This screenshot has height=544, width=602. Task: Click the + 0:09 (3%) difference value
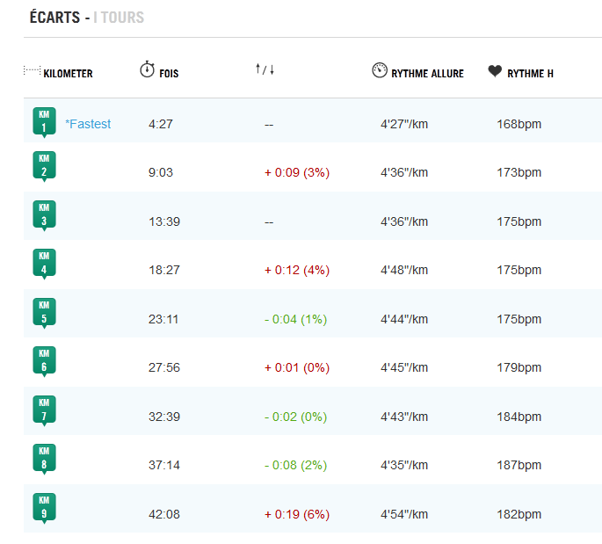[297, 172]
